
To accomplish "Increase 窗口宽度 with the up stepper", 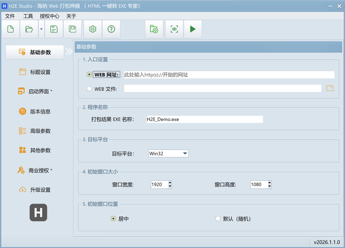I will pos(170,183).
